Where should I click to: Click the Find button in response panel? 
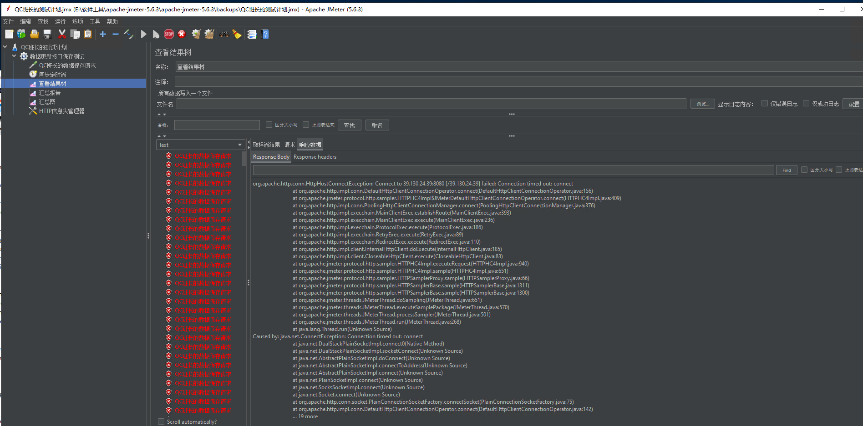click(787, 170)
